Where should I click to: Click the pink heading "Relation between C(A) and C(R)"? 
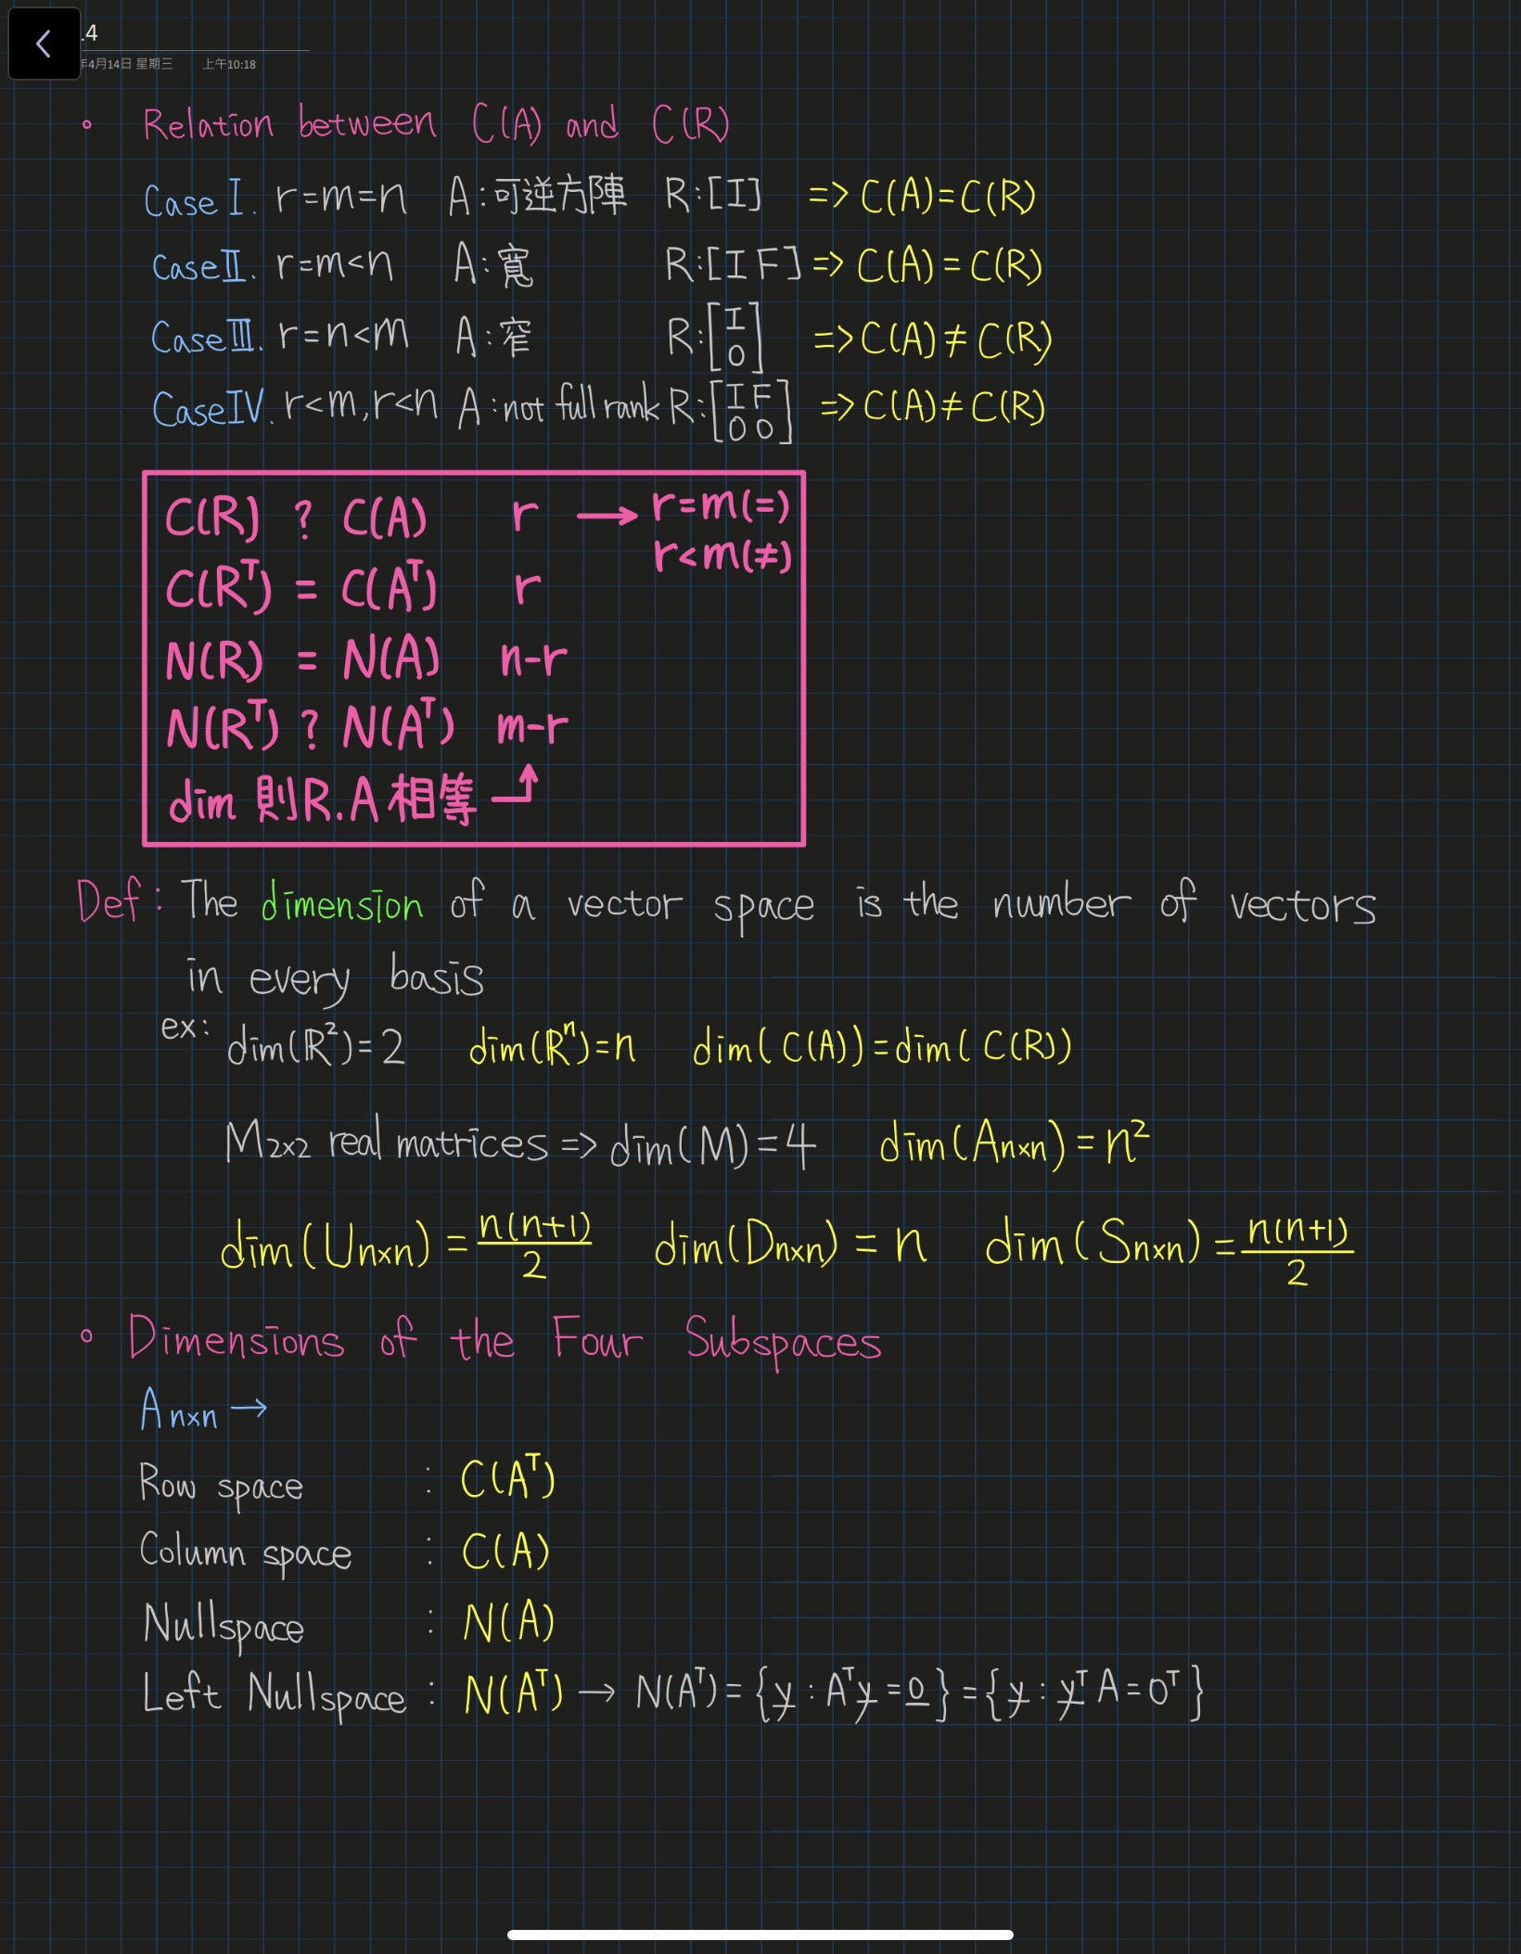tap(436, 124)
